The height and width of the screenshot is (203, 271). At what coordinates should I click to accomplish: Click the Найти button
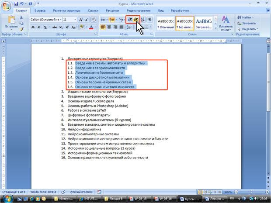click(x=245, y=17)
